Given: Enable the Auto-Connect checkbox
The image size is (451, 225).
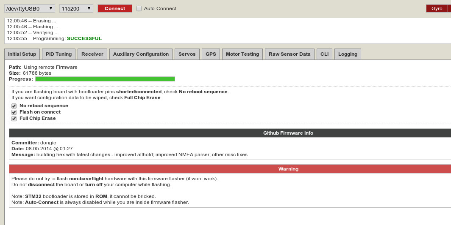Looking at the screenshot, I should pos(139,8).
